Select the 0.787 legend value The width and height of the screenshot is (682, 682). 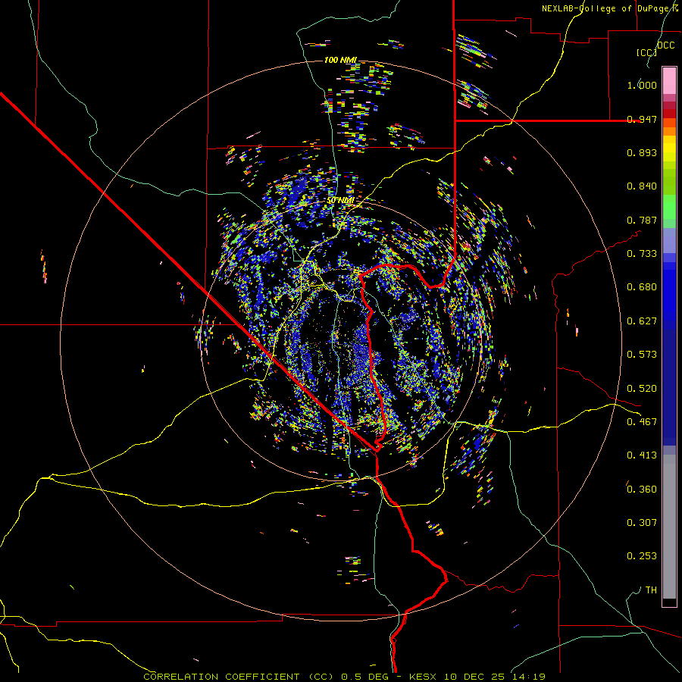(642, 220)
